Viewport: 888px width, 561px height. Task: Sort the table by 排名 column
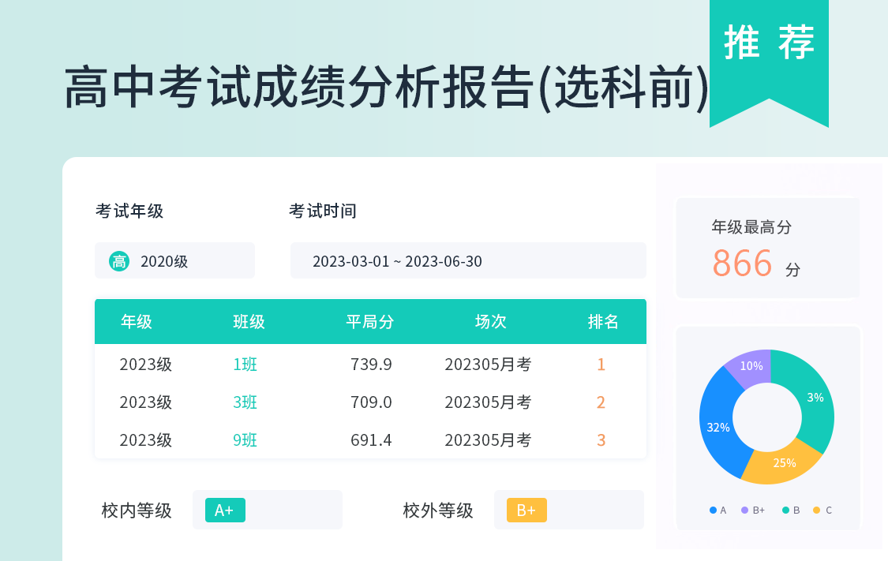pyautogui.click(x=604, y=321)
